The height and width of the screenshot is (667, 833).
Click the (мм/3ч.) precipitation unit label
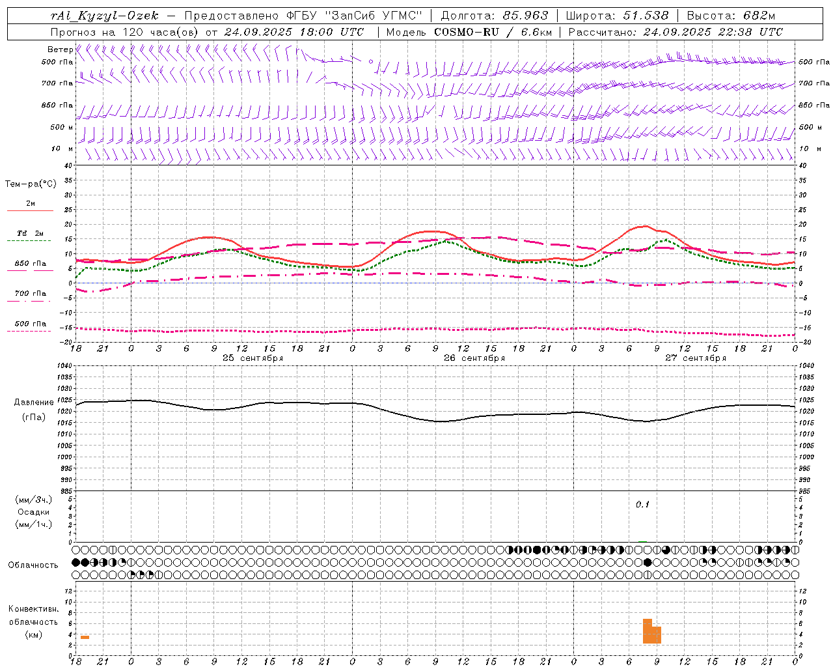34,500
